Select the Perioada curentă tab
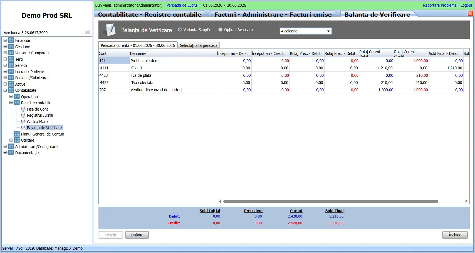475x253 pixels. pyautogui.click(x=138, y=45)
